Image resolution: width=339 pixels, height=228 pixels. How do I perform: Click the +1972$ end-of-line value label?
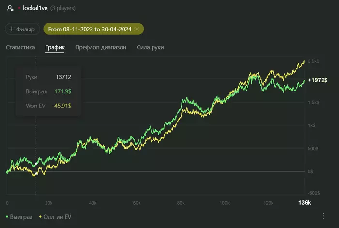[318, 80]
